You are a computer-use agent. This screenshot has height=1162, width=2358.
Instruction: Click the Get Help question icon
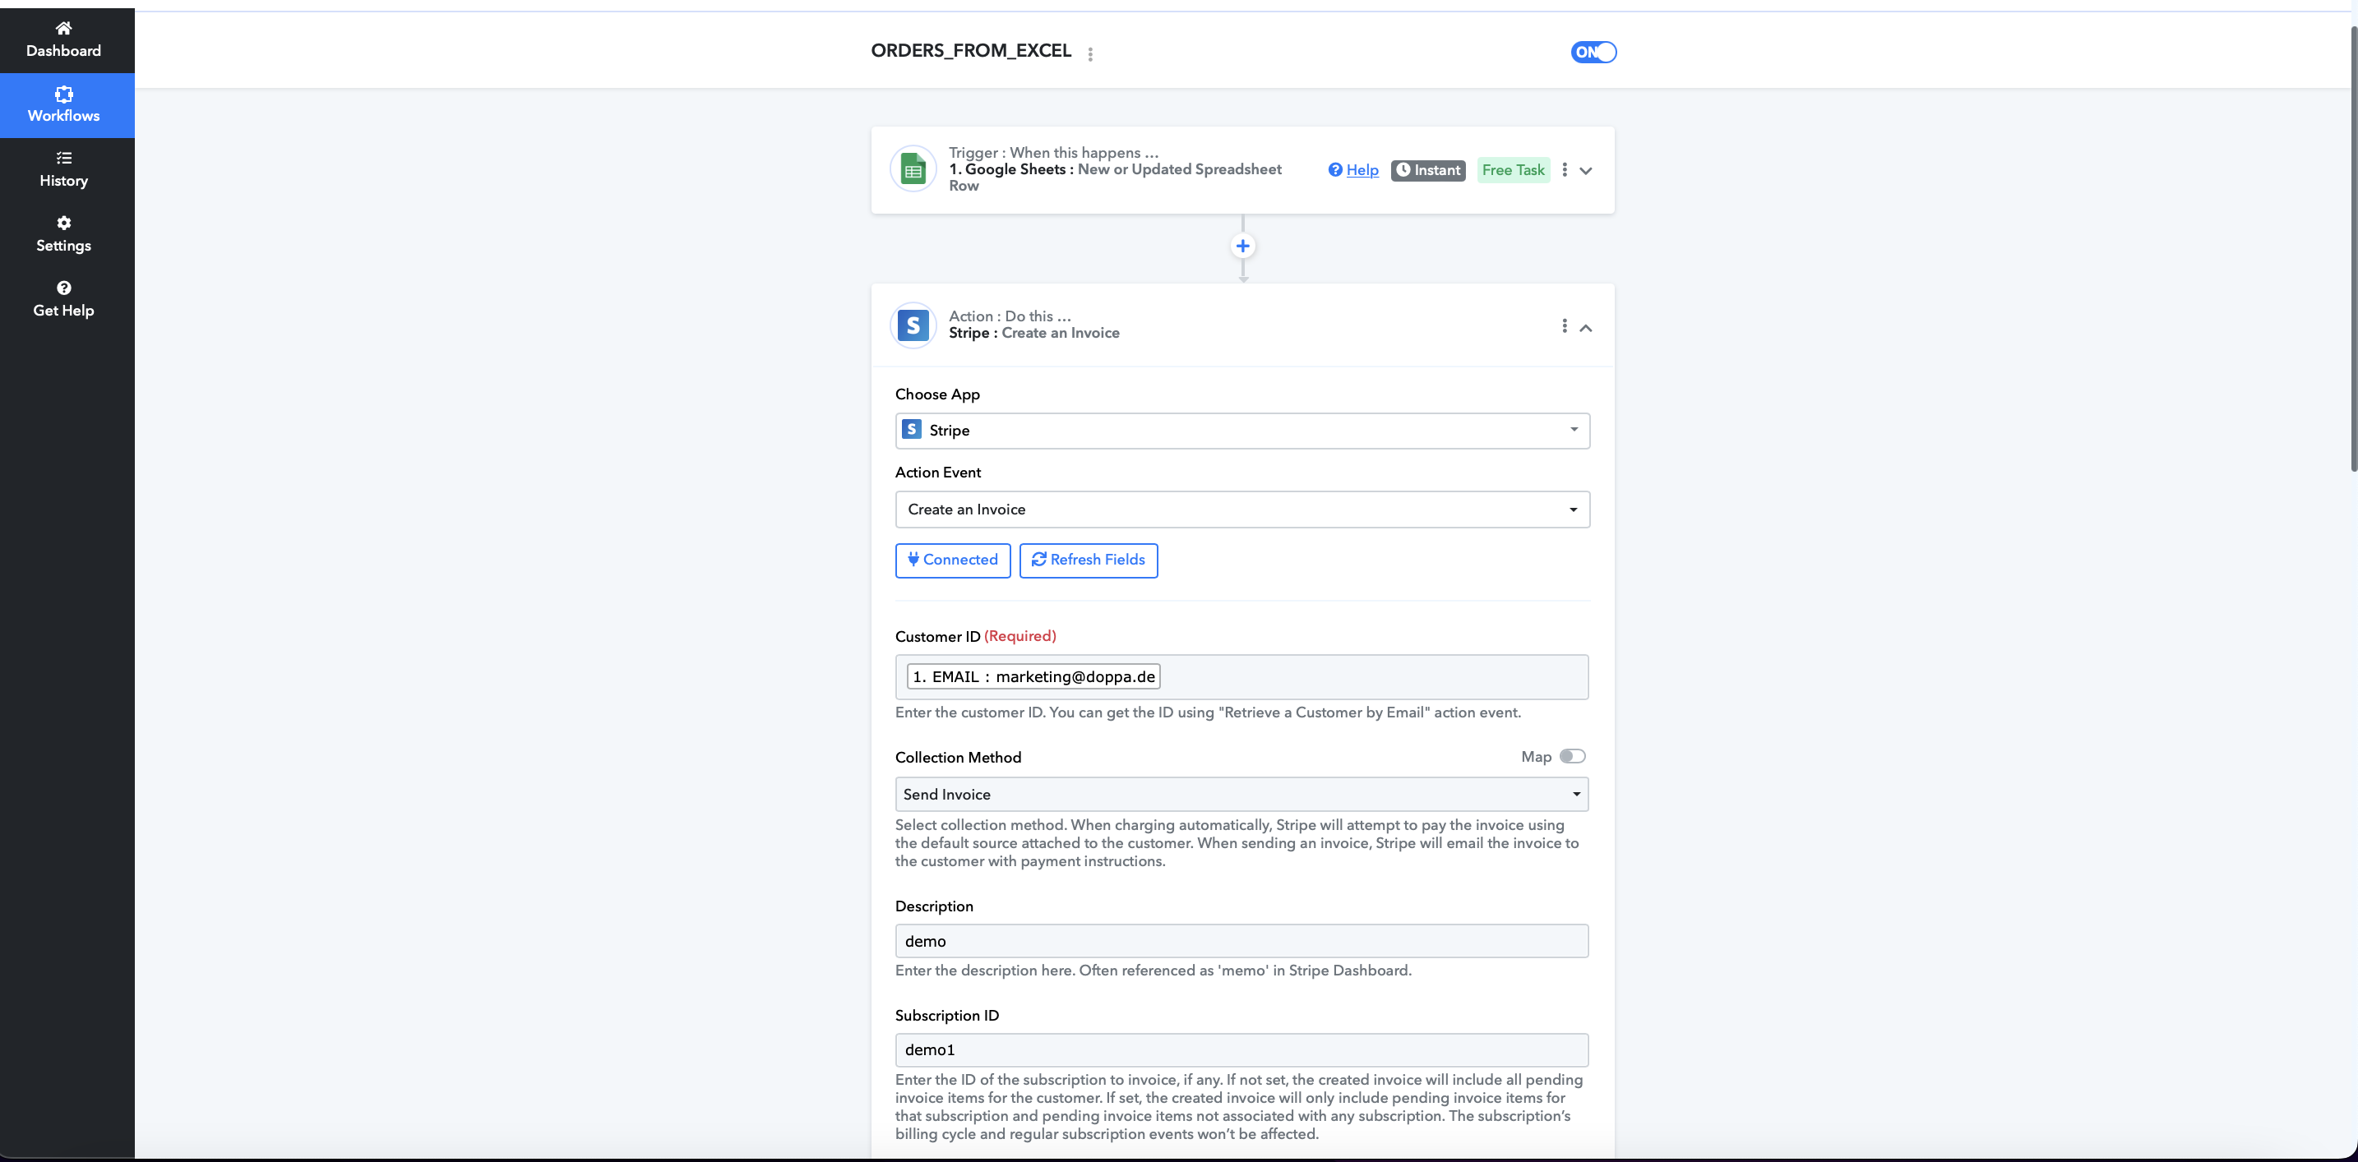click(63, 288)
